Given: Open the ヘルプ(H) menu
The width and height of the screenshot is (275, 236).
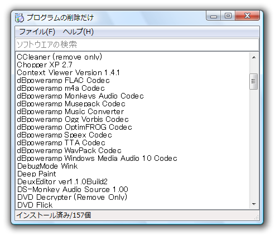Looking at the screenshot, I should point(78,32).
